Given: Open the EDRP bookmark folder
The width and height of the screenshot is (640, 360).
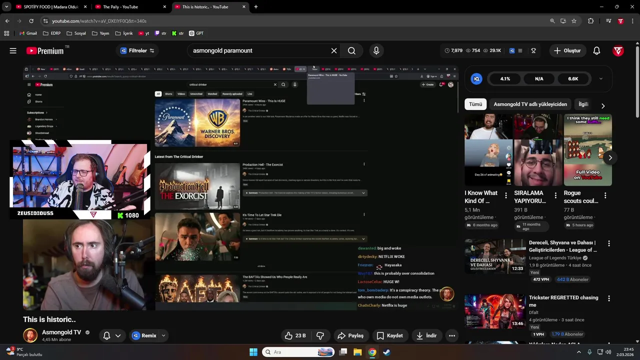Looking at the screenshot, I should coord(51,33).
